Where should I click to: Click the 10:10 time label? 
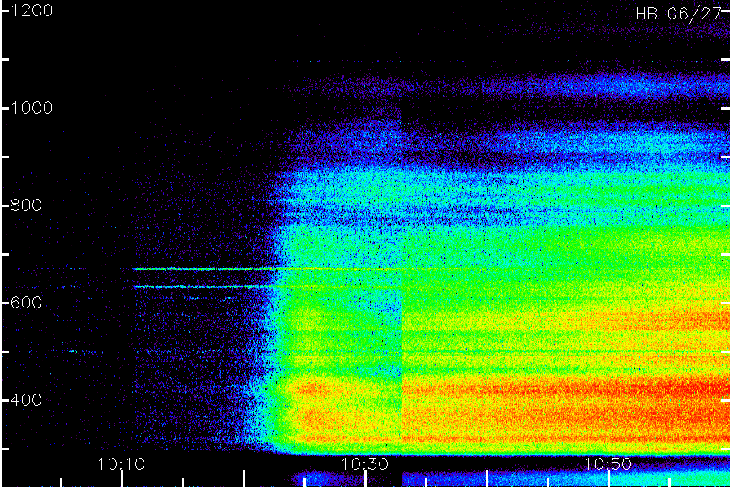tap(121, 463)
